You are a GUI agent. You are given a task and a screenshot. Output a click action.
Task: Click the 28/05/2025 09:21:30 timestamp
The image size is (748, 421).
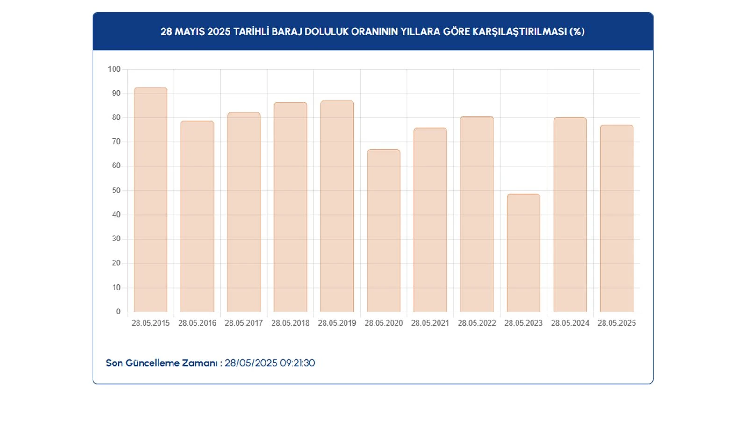270,363
